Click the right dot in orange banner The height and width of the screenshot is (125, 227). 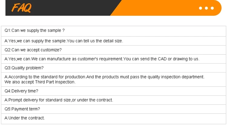coord(212,8)
